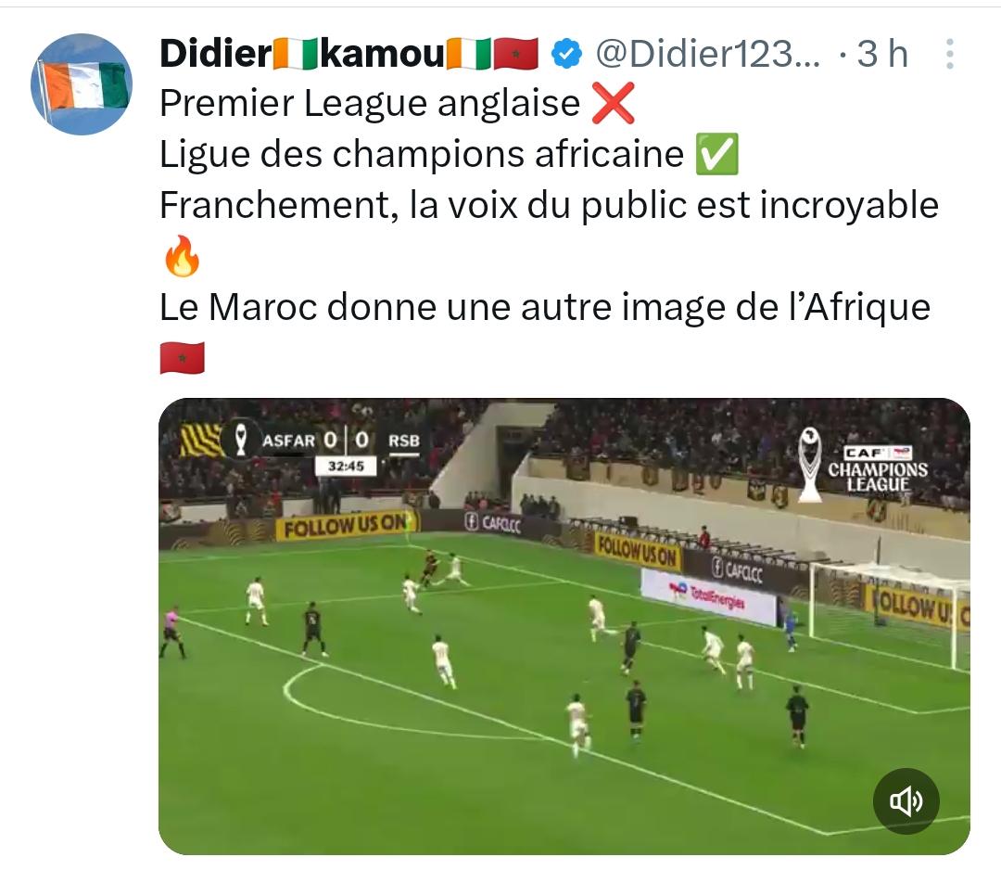Click the 3 h timestamp
Screen dimensions: 1001x870
882,54
